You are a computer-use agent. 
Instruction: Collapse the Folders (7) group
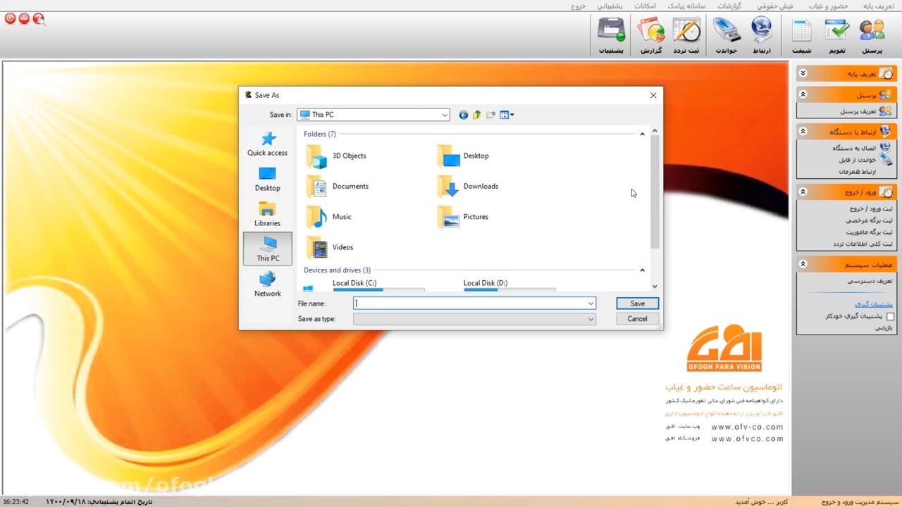(642, 134)
